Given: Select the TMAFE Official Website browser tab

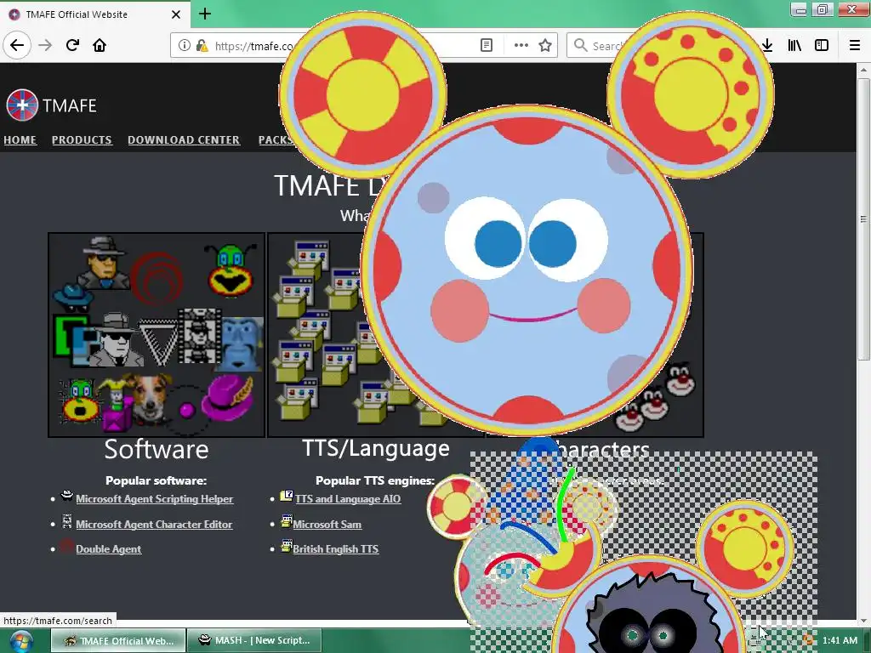Looking at the screenshot, I should pyautogui.click(x=94, y=14).
